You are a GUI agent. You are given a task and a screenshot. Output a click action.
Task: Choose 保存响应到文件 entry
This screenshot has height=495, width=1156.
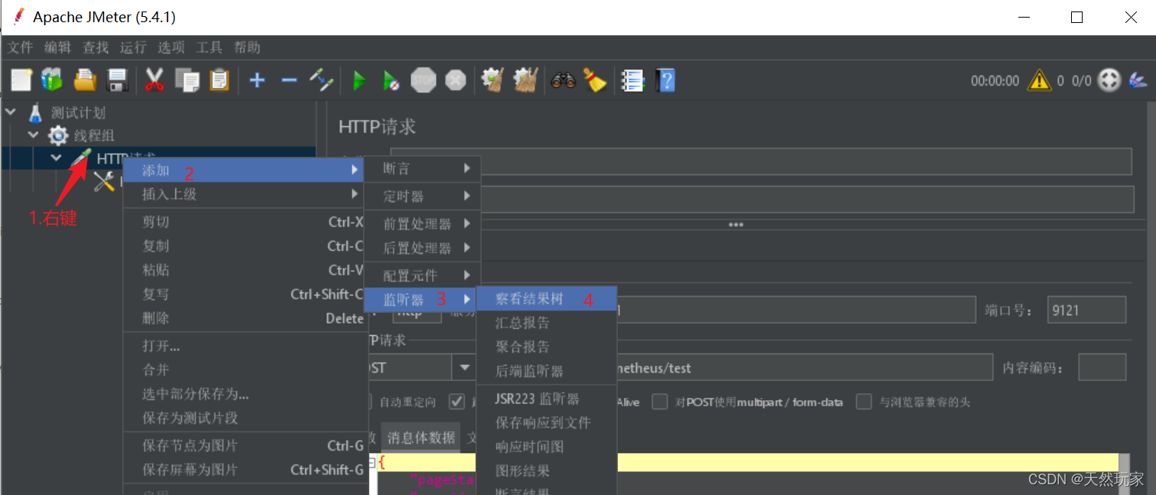pos(547,422)
